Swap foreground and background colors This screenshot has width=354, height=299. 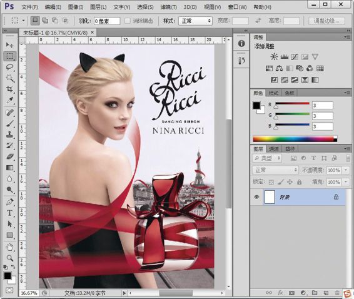point(13,266)
